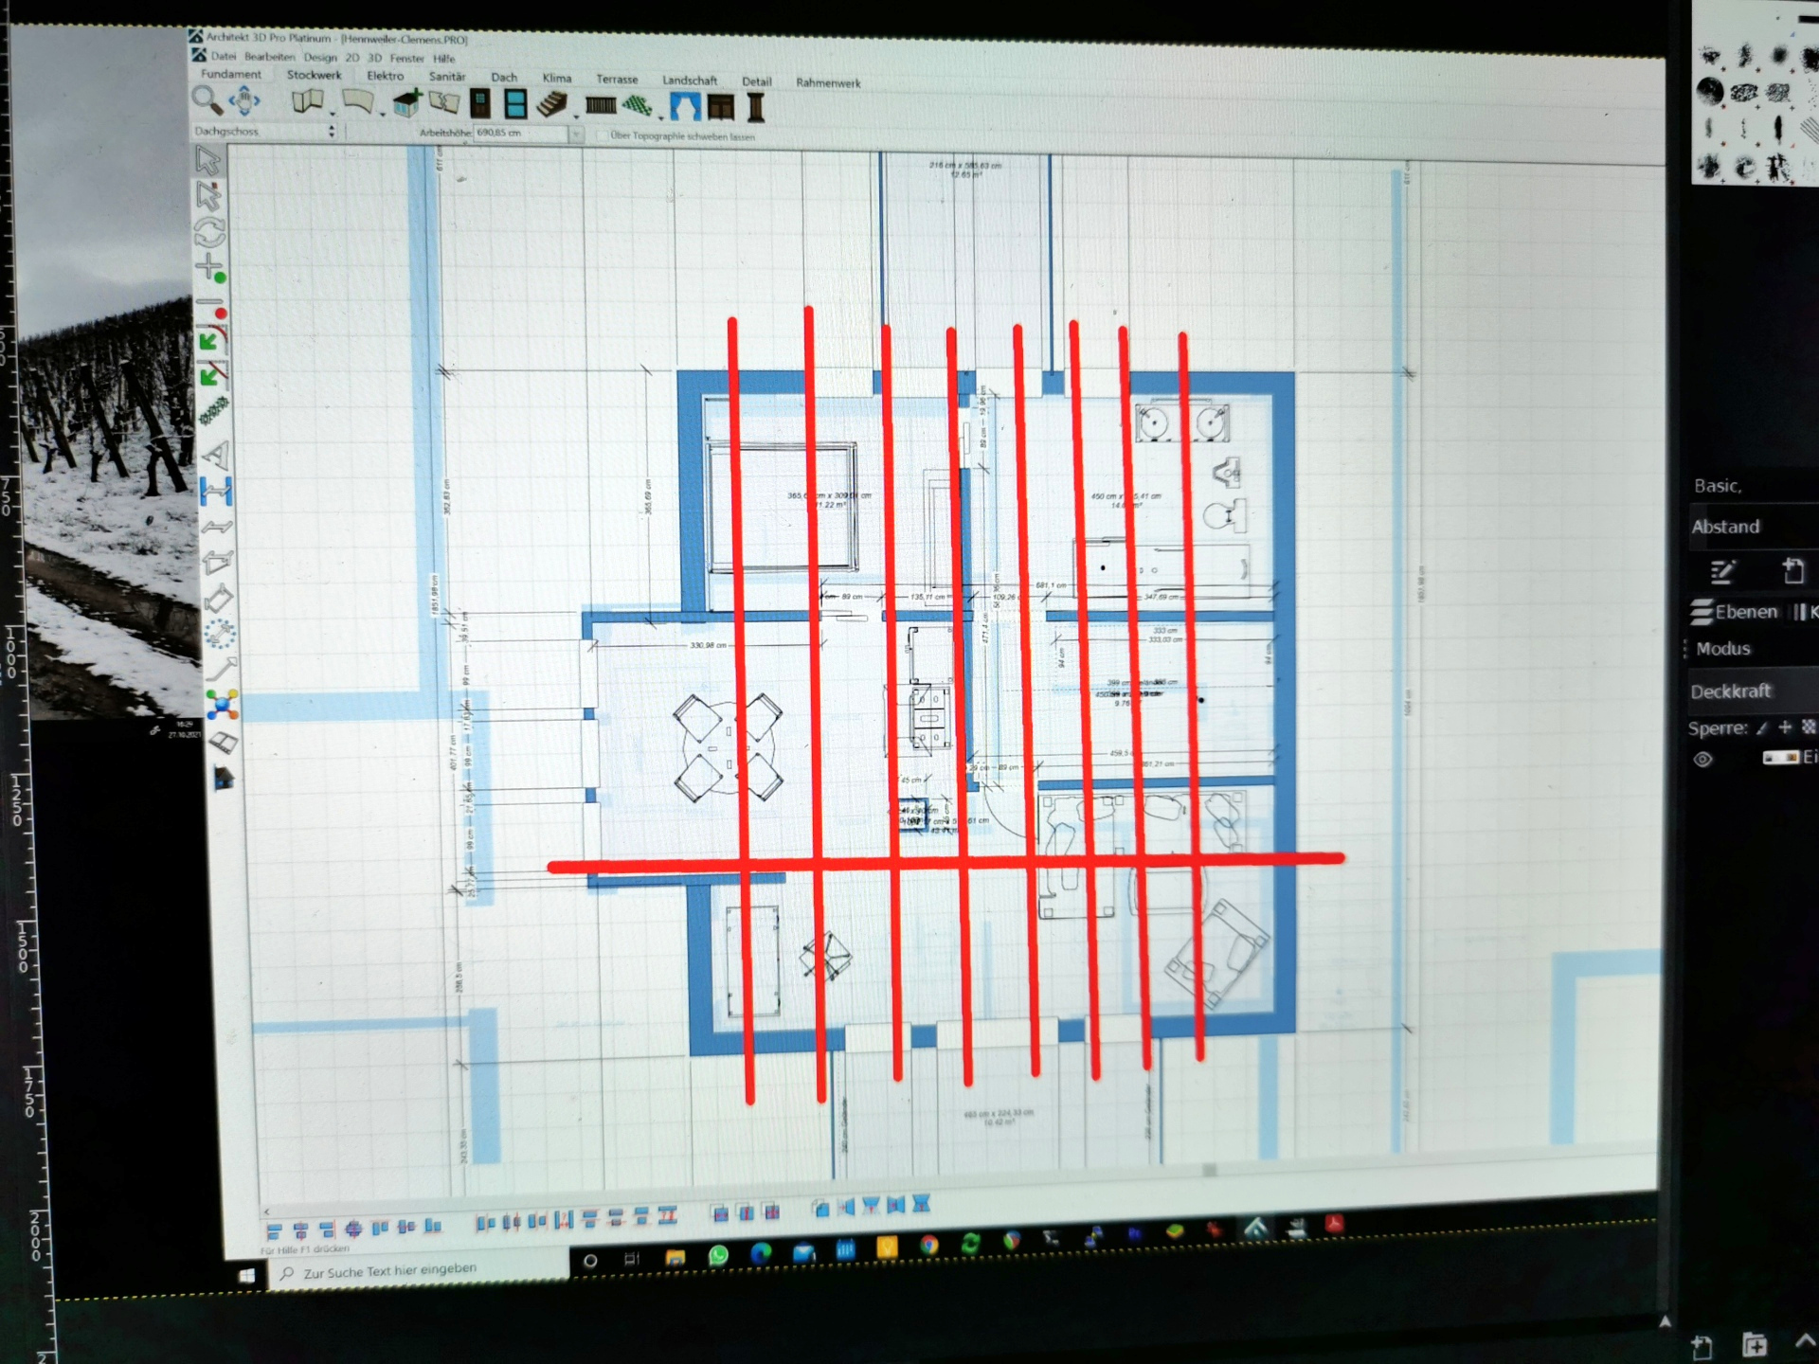The height and width of the screenshot is (1364, 1819).
Task: Click the eraser tool in left toolbar
Action: click(x=222, y=743)
